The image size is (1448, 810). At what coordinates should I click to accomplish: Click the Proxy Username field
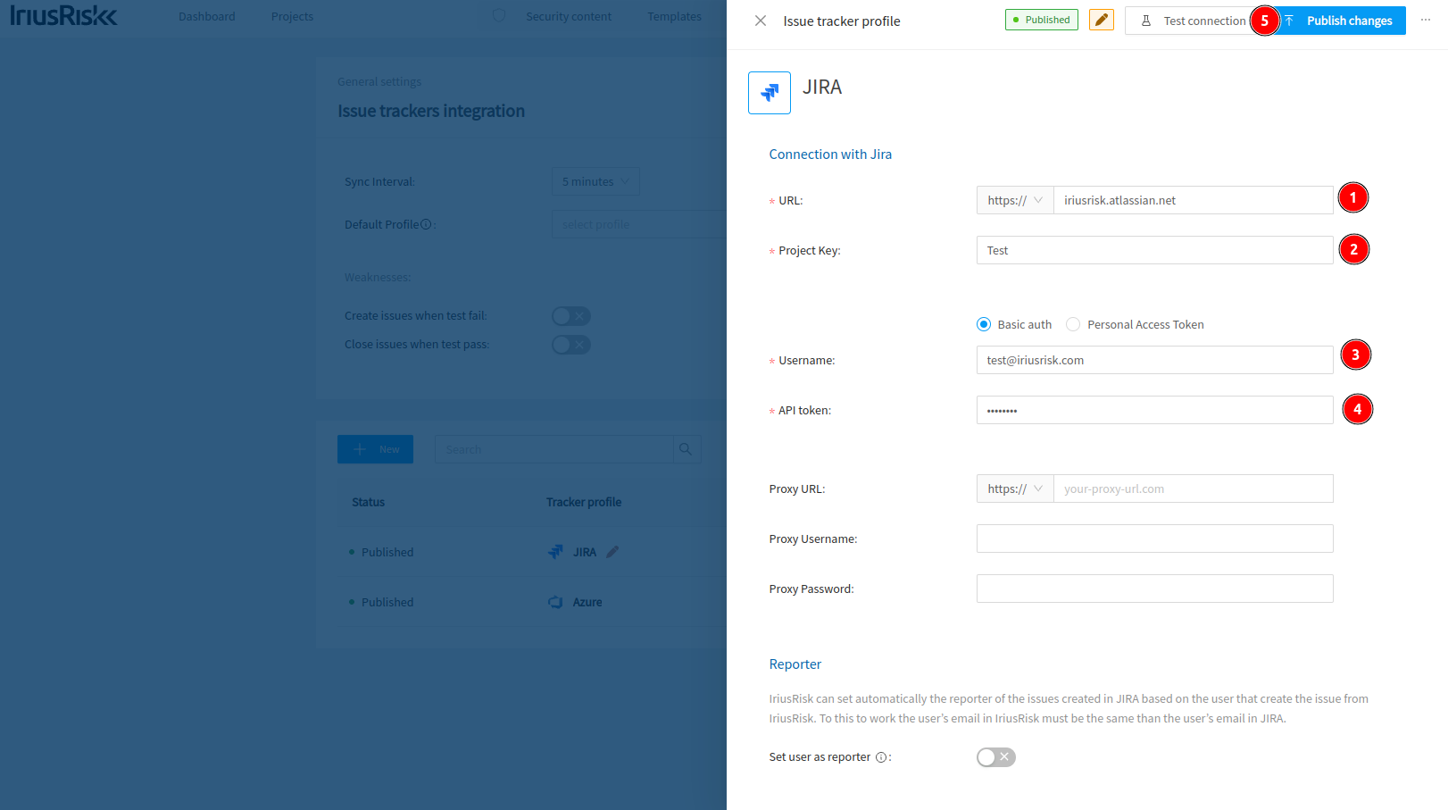(x=1155, y=539)
